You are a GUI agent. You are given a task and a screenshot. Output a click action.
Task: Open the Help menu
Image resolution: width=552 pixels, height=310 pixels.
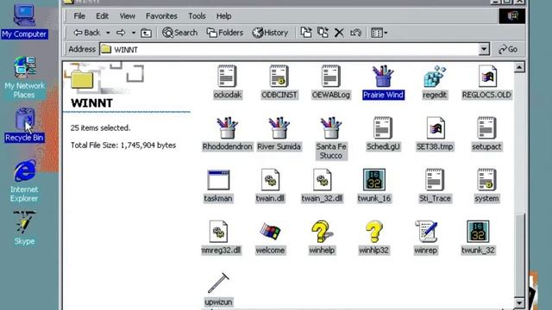click(223, 16)
